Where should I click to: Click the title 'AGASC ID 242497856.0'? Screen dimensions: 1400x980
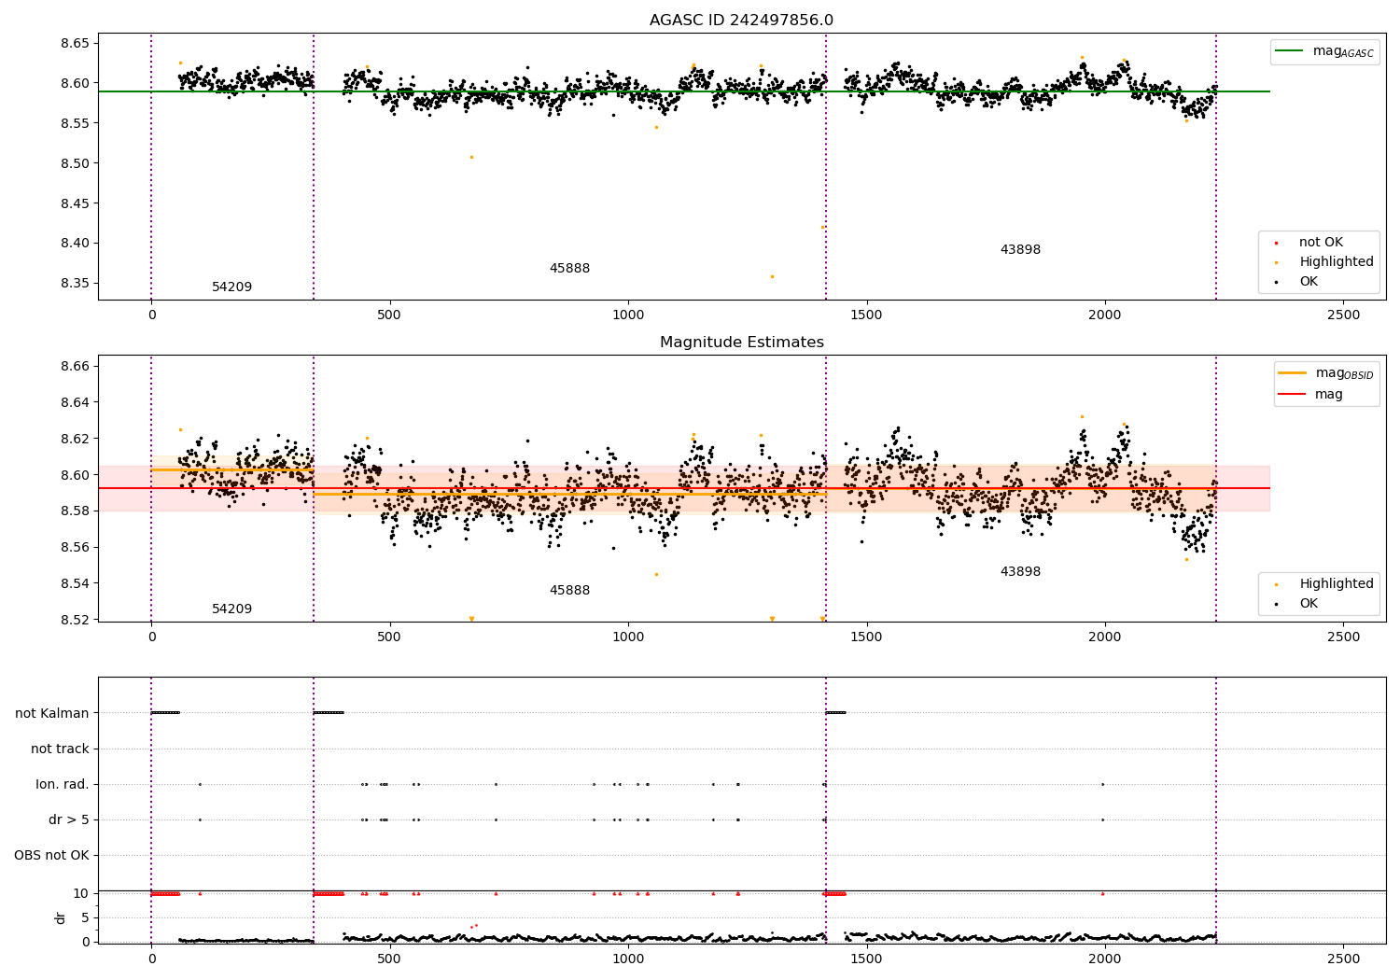point(741,21)
